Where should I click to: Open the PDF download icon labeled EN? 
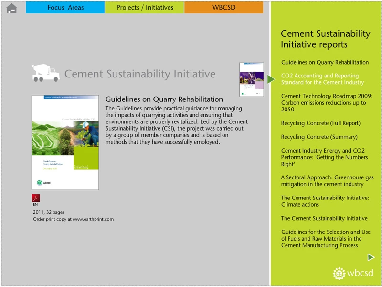[35, 198]
